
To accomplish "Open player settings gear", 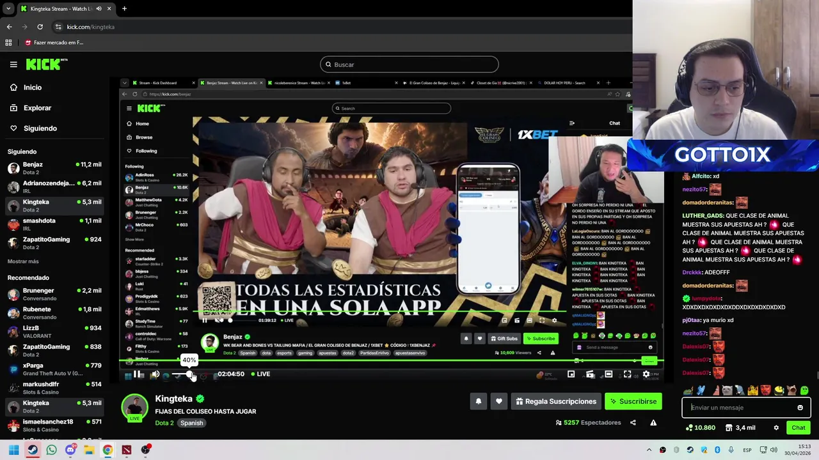I will (x=646, y=374).
